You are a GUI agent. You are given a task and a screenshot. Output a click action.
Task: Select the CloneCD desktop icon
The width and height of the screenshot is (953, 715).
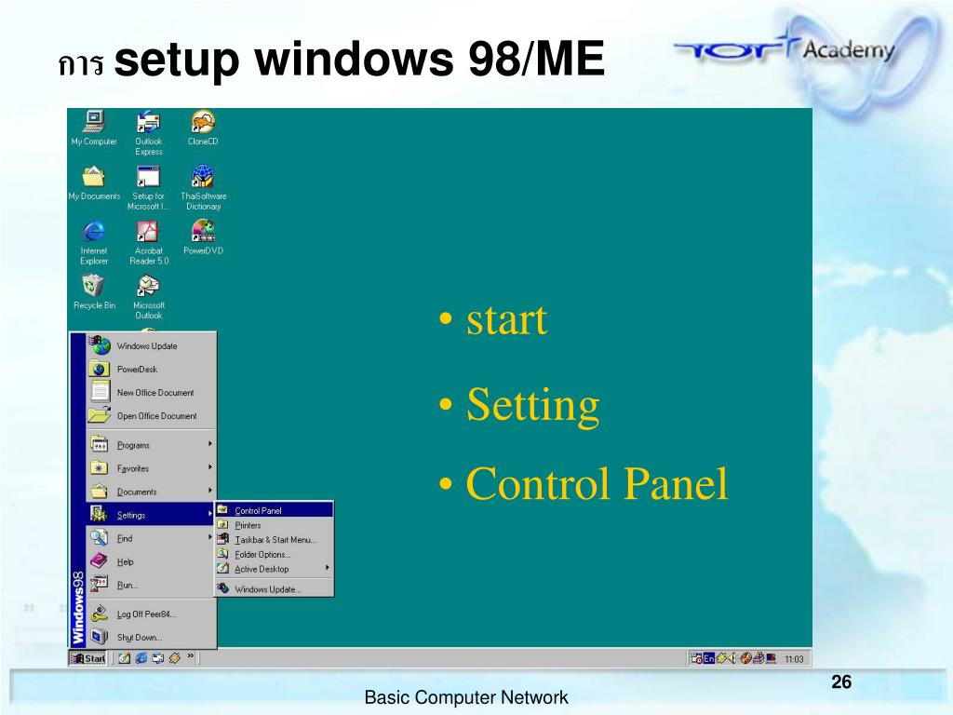click(203, 128)
